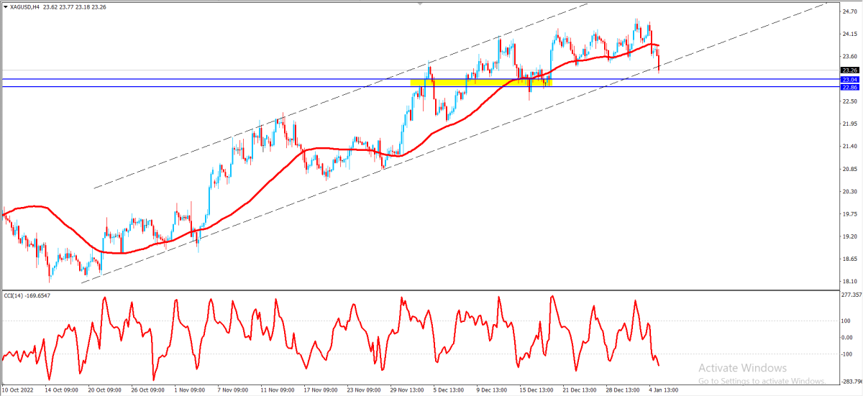Click the 29 Nov 13:00 time label

(408, 390)
